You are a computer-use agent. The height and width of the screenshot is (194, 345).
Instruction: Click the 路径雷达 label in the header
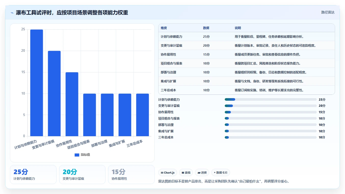328,12
